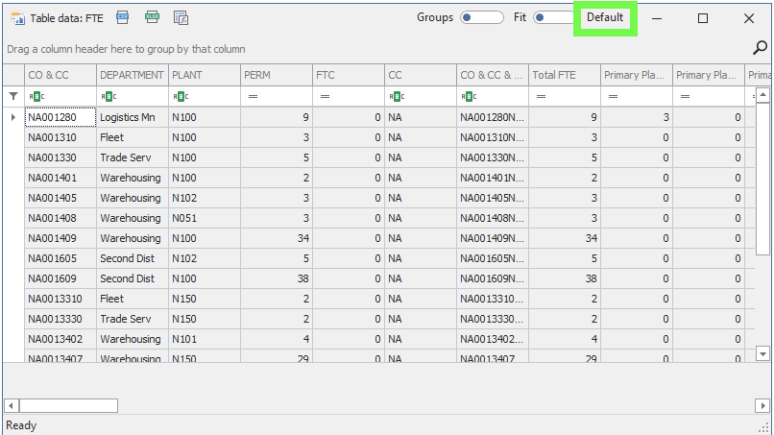Open filter operator icon for DEPARTMENT column
The image size is (774, 435).
click(x=109, y=96)
